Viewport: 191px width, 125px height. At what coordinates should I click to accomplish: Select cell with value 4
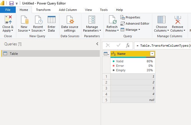(133, 94)
